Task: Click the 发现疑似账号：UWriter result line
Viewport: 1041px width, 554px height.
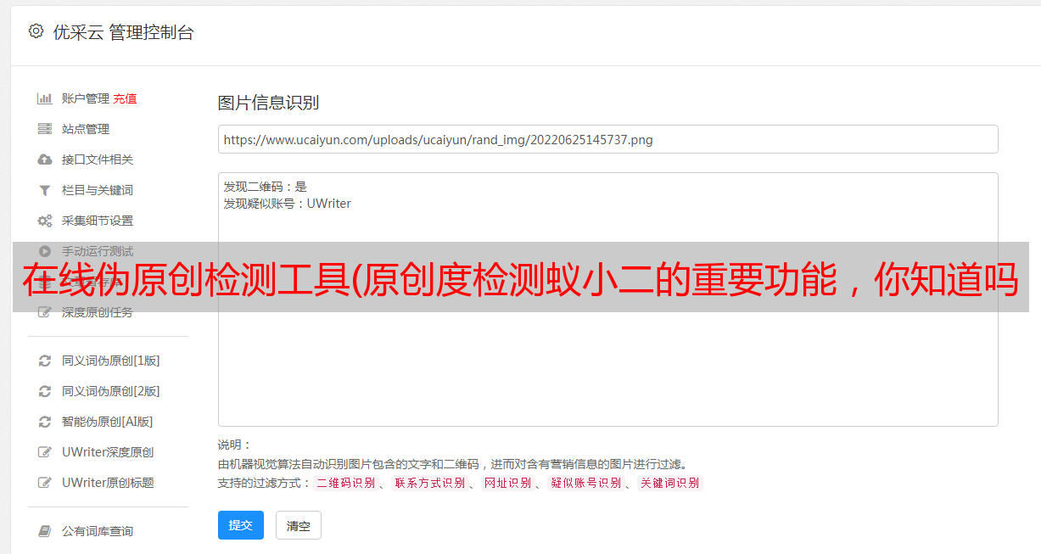Action: pos(287,204)
